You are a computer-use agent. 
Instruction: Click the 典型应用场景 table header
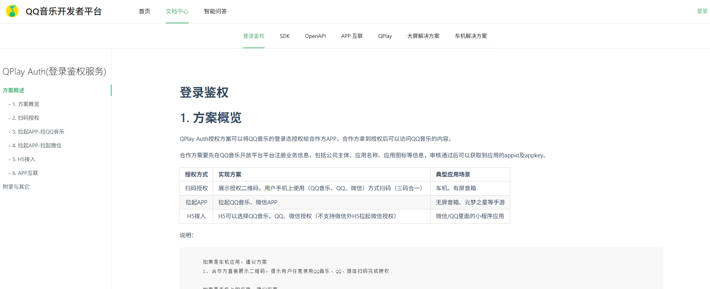tap(470, 175)
